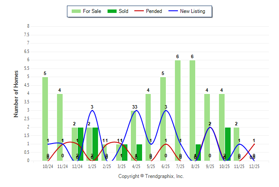Click the 10/24 For Sale bar
Image resolution: width=279 pixels, height=187 pixels.
pos(45,118)
